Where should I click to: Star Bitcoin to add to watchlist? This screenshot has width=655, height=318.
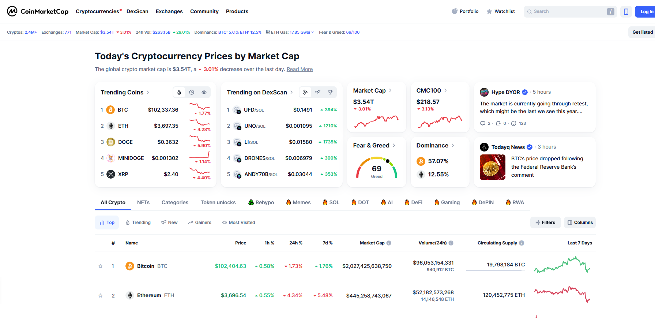coord(101,266)
